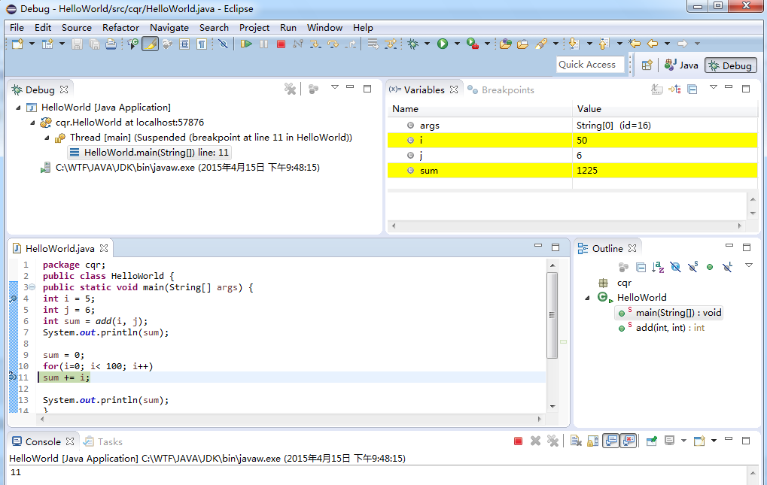Switch to Breakpoints tab
Screen dimensions: 767x485
(501, 90)
